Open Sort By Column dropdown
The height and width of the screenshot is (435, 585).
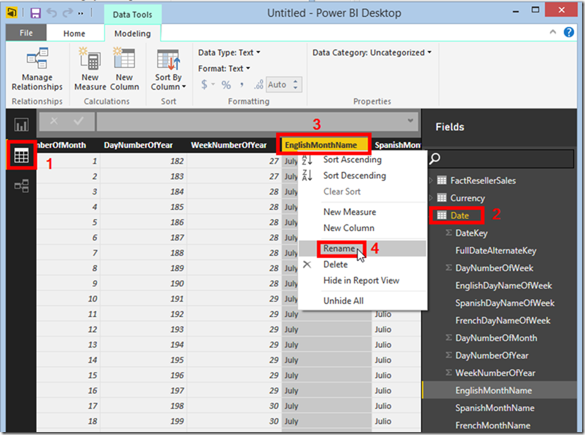click(x=168, y=69)
